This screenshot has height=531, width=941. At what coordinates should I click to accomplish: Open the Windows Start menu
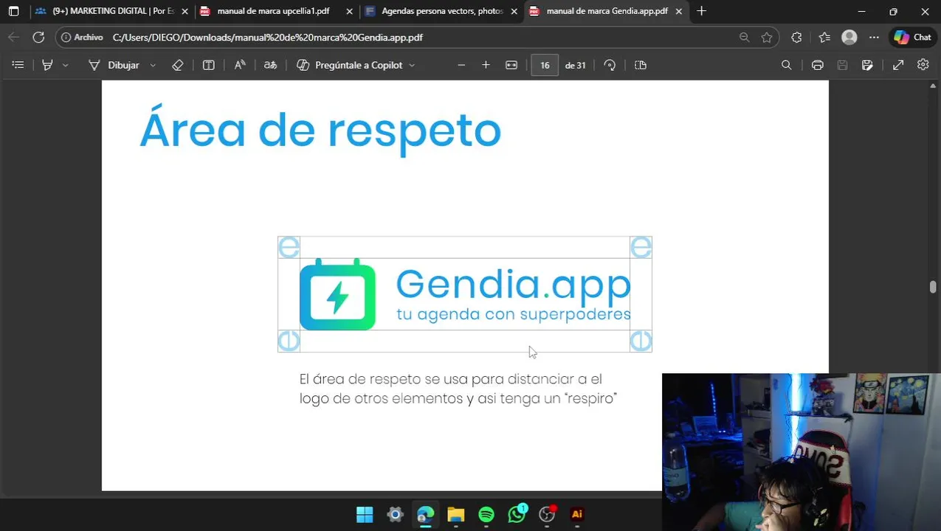[x=365, y=515]
